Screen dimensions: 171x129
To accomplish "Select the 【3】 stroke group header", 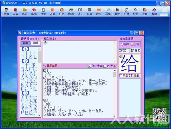I will click(x=25, y=93).
